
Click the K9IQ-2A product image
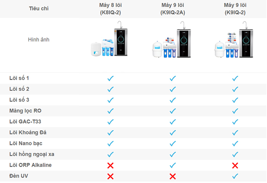pyautogui.click(x=172, y=40)
